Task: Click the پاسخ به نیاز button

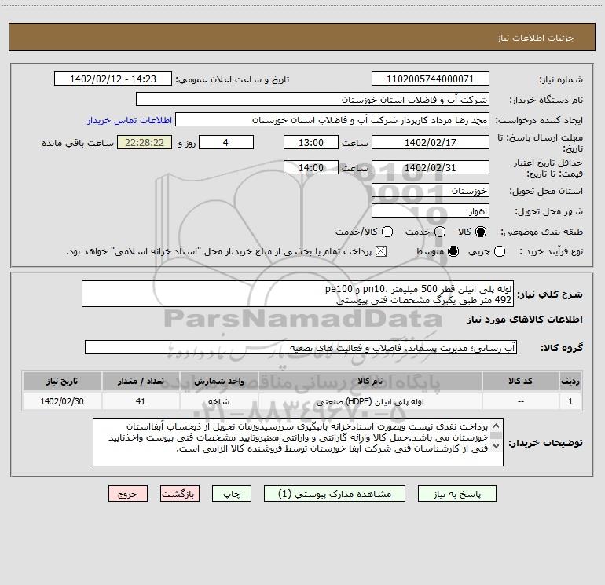Action: [456, 494]
